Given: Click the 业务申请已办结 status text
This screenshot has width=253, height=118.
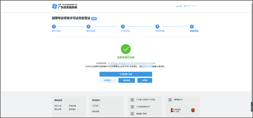Looking at the screenshot, I should pos(126,57).
